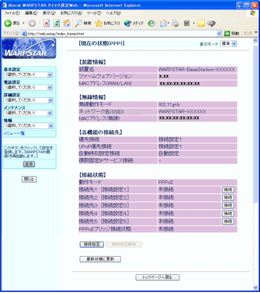Open the 編集 menu
260x294 pixels.
(x=31, y=13)
